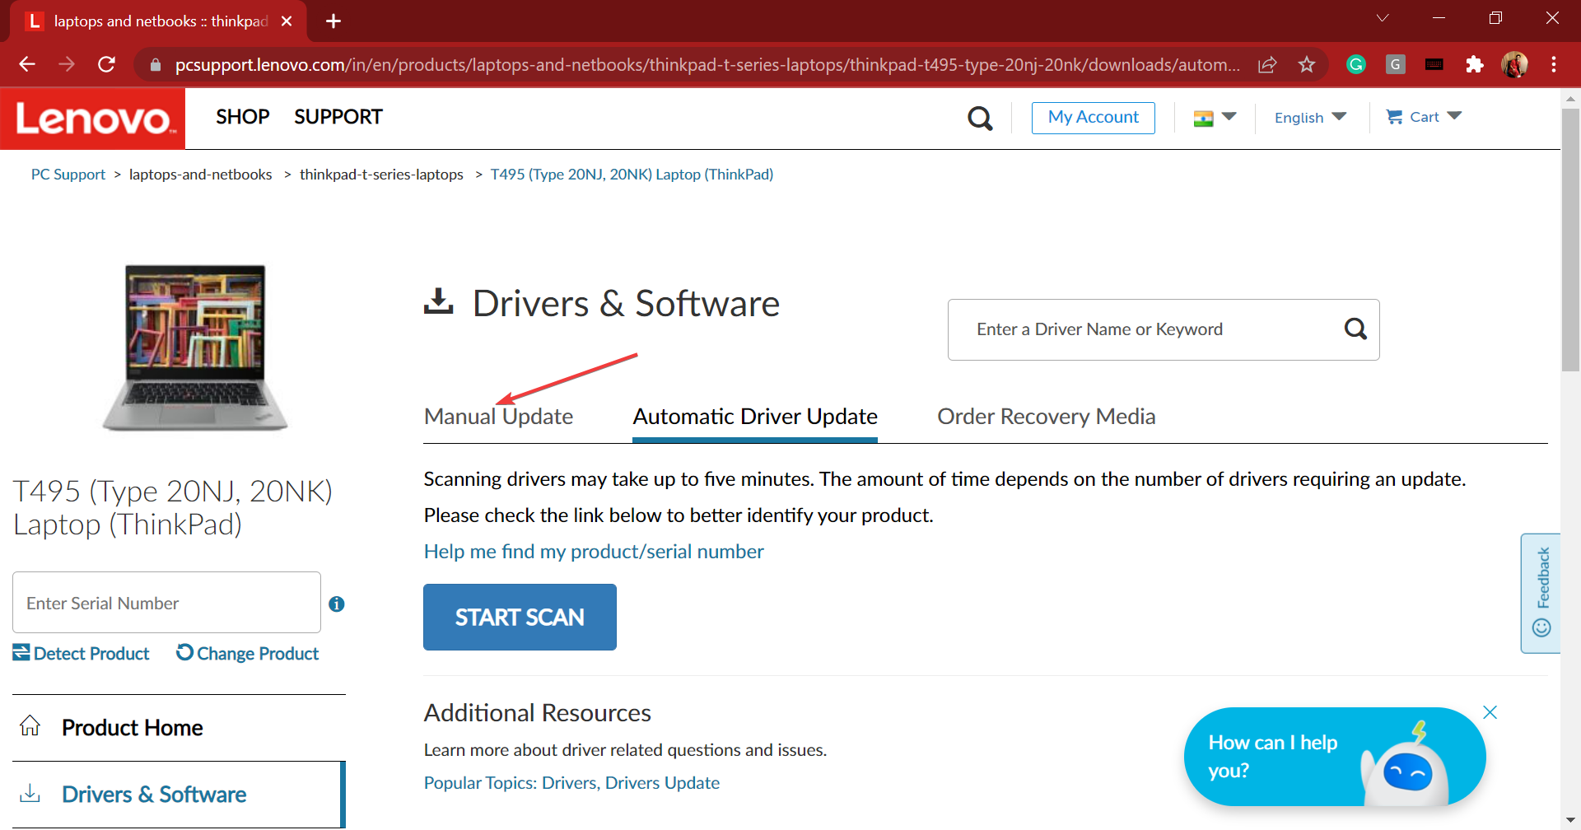This screenshot has height=830, width=1581.
Task: Open the shopping cart icon
Action: tap(1394, 117)
